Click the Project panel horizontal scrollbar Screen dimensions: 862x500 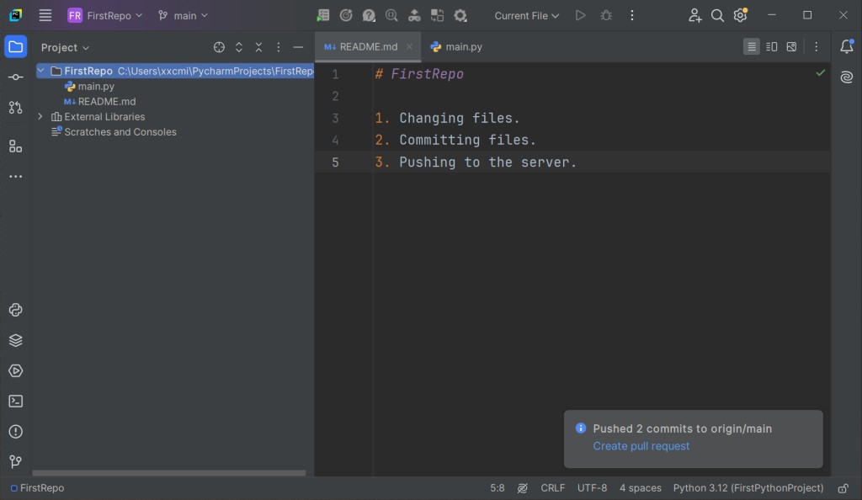tap(168, 473)
